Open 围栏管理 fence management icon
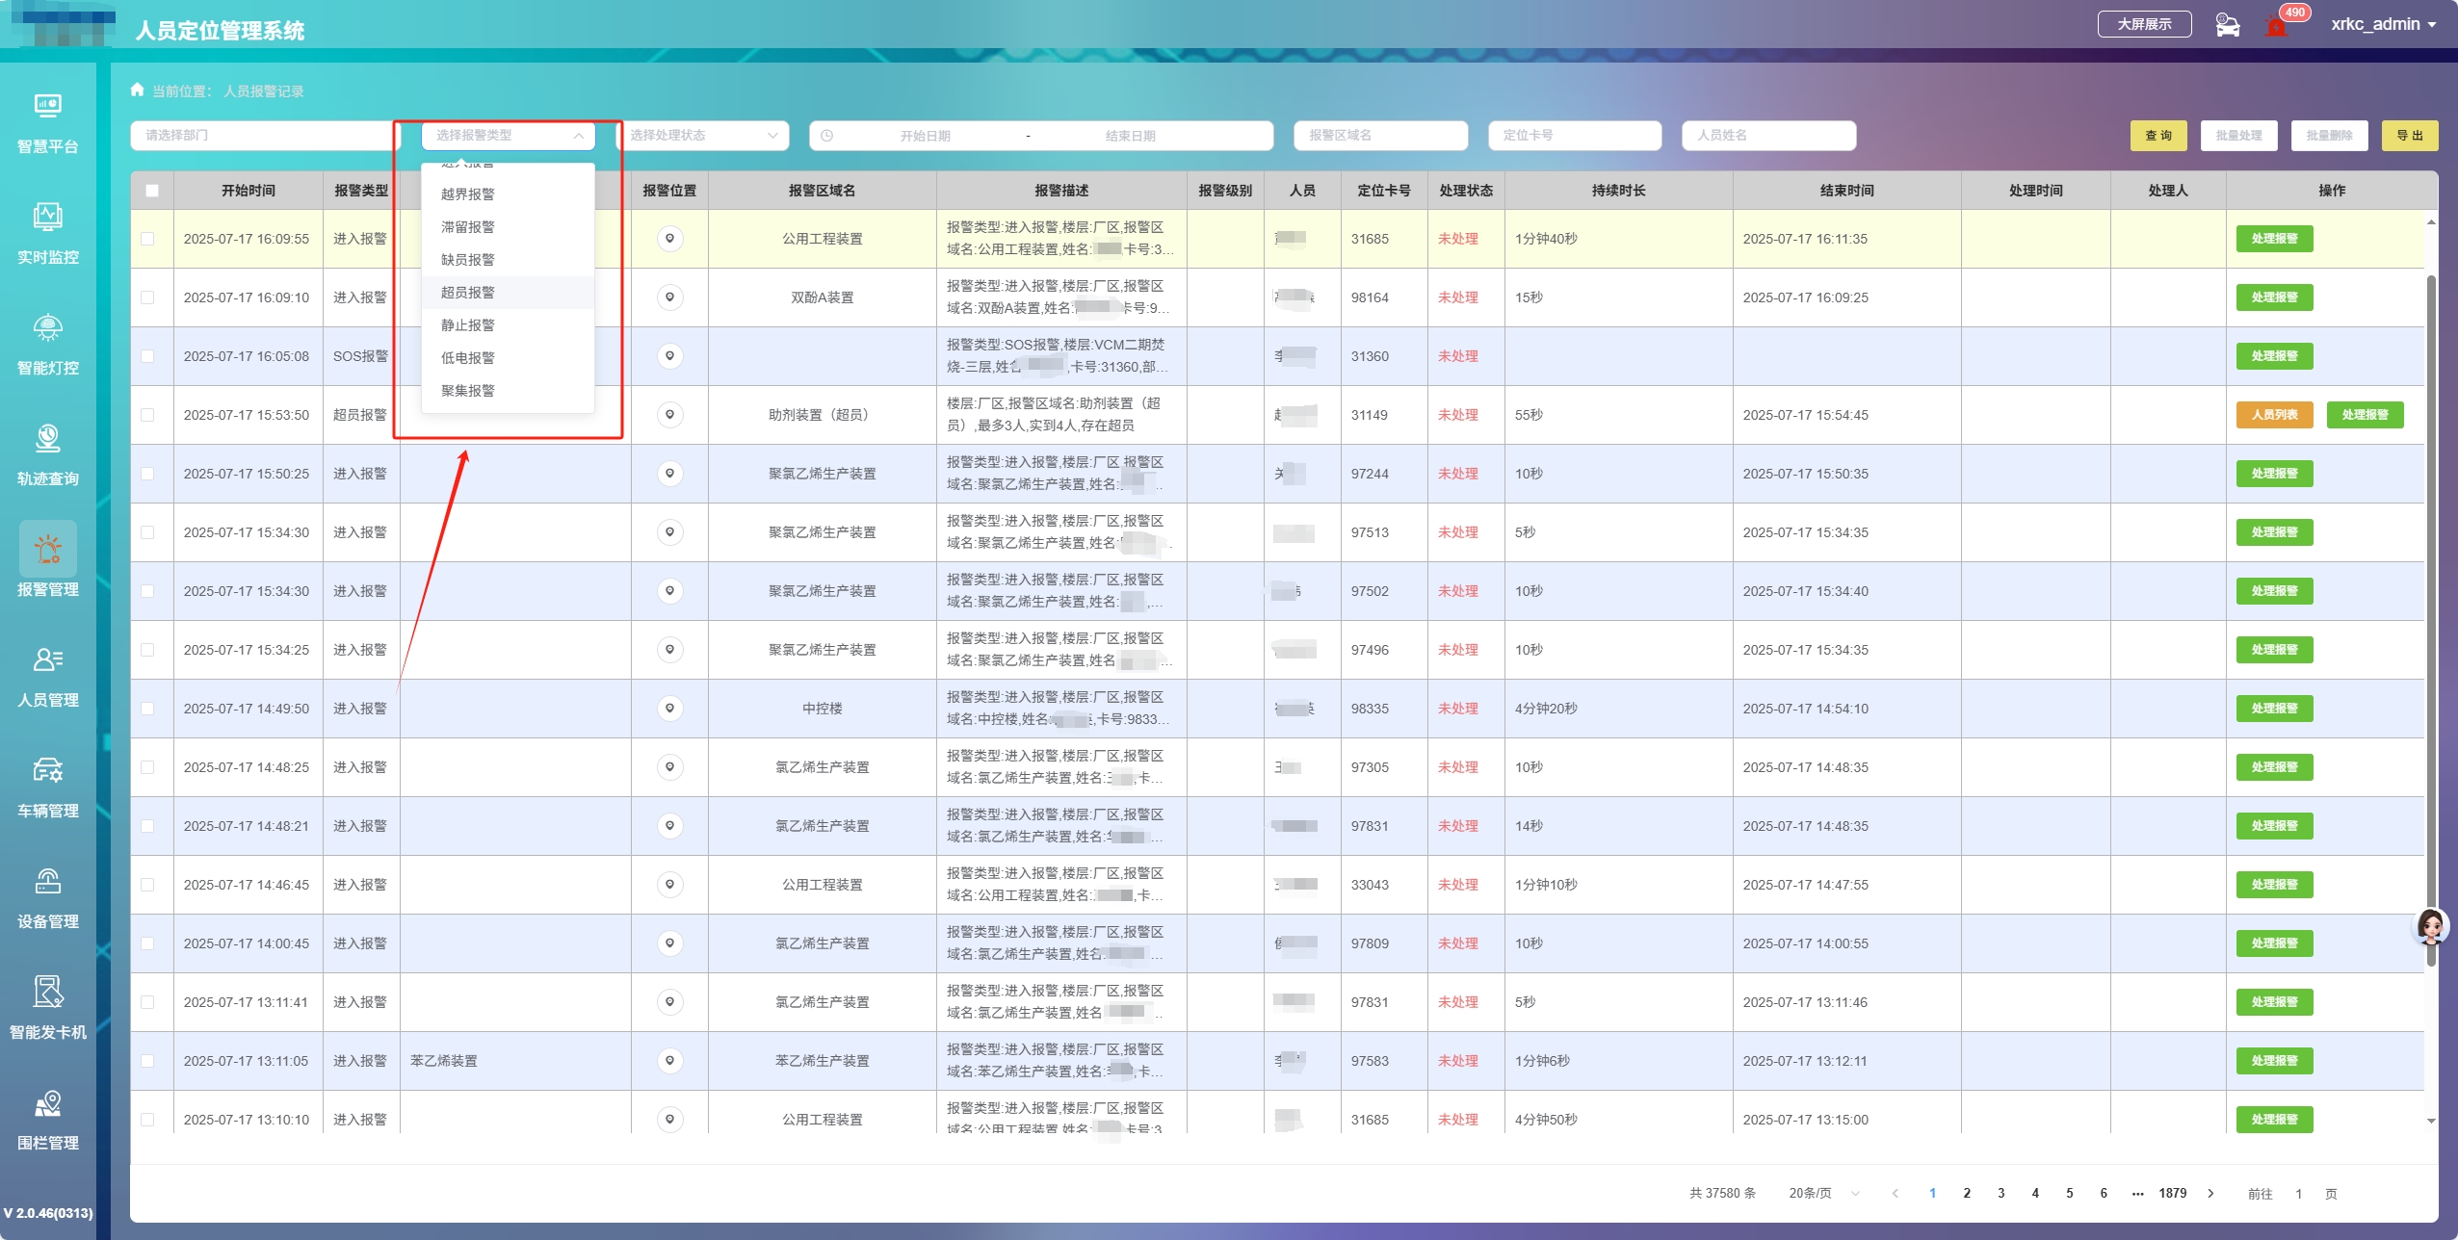Image resolution: width=2458 pixels, height=1240 pixels. [x=47, y=1102]
